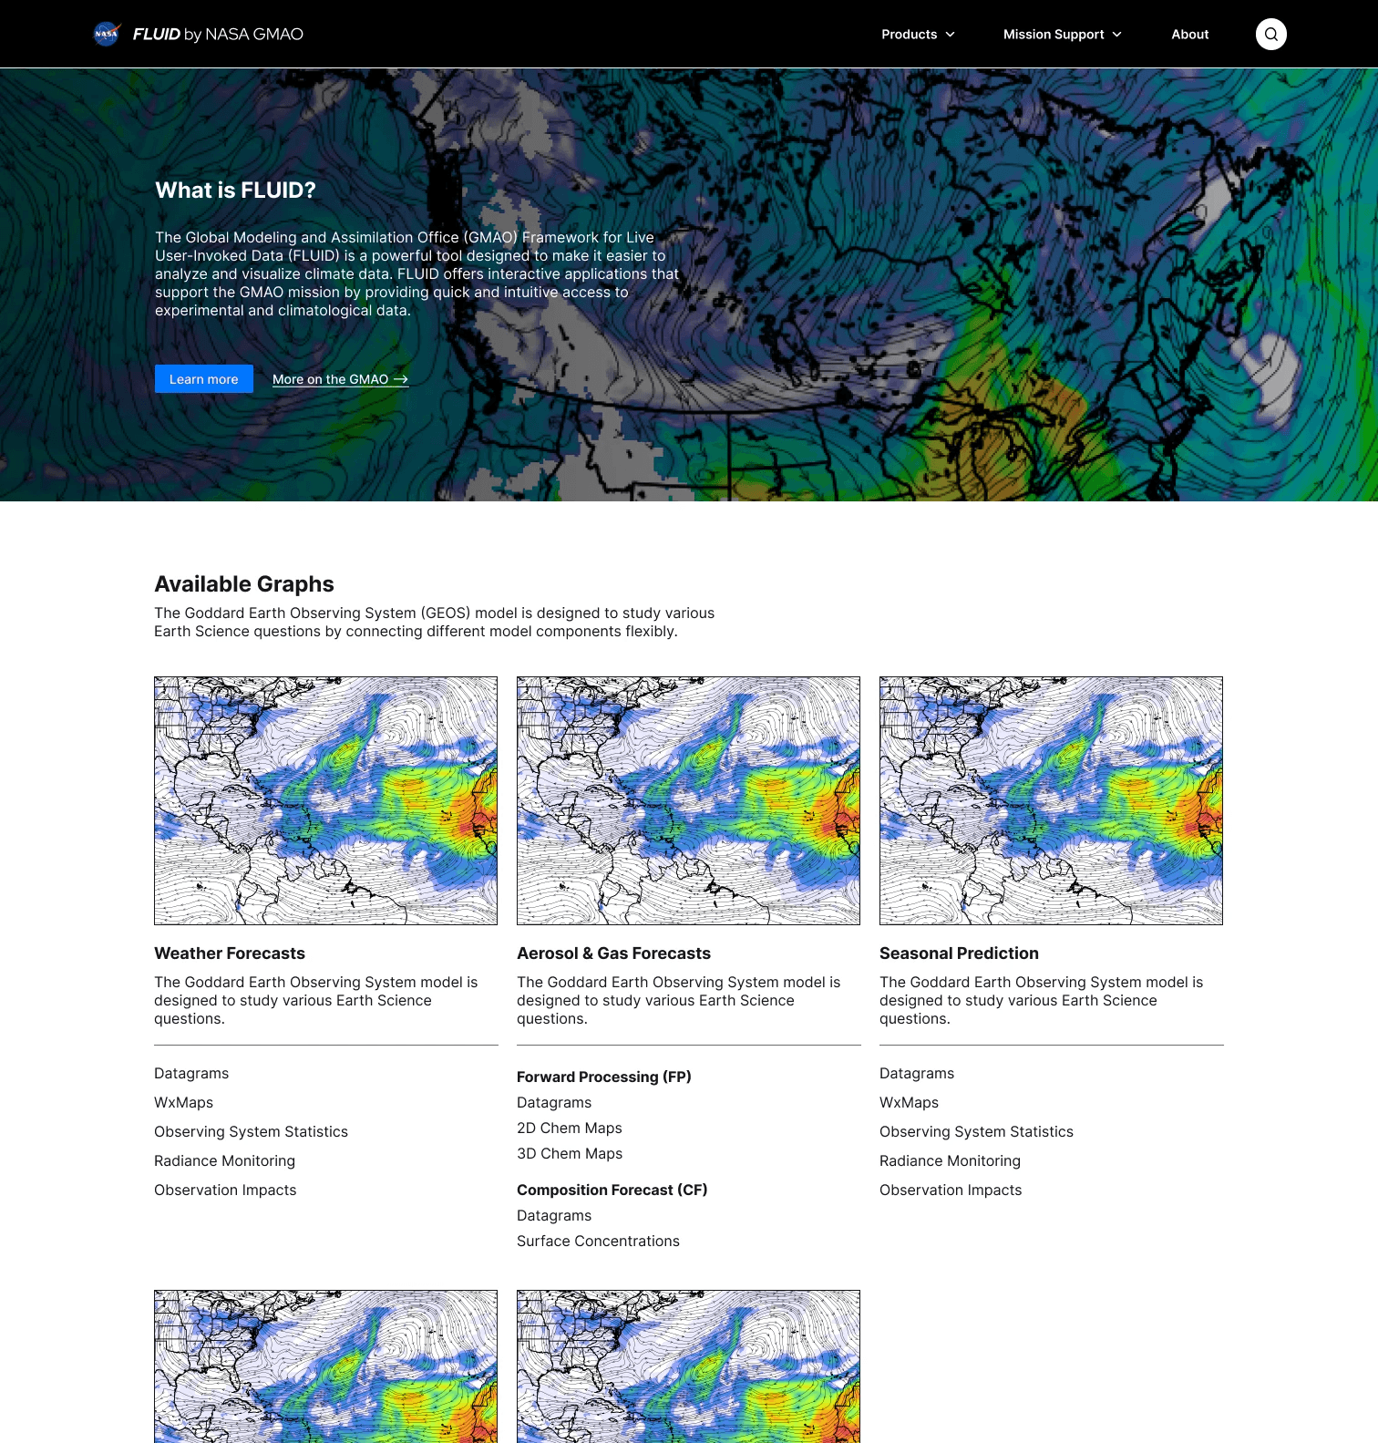Viewport: 1378px width, 1443px height.
Task: Open the 3D Chem Maps link
Action: point(570,1154)
